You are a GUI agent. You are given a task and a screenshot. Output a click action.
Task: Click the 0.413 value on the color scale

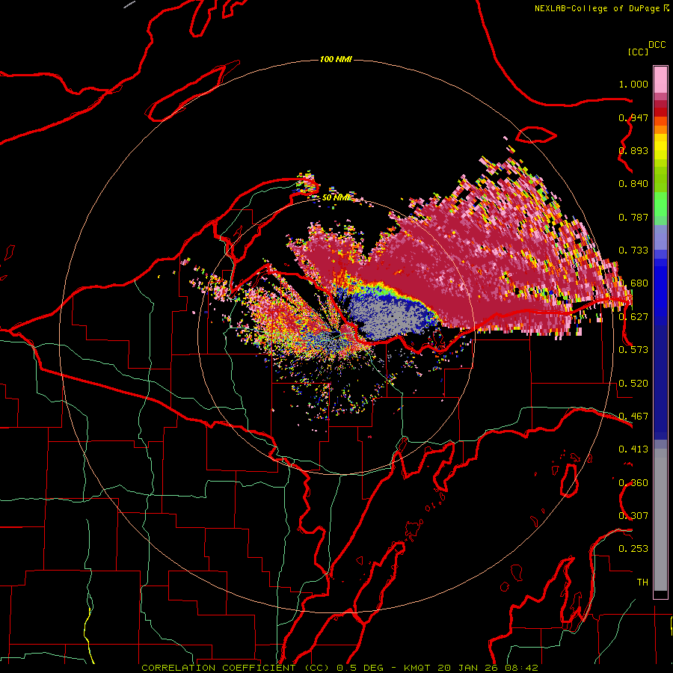tap(633, 449)
